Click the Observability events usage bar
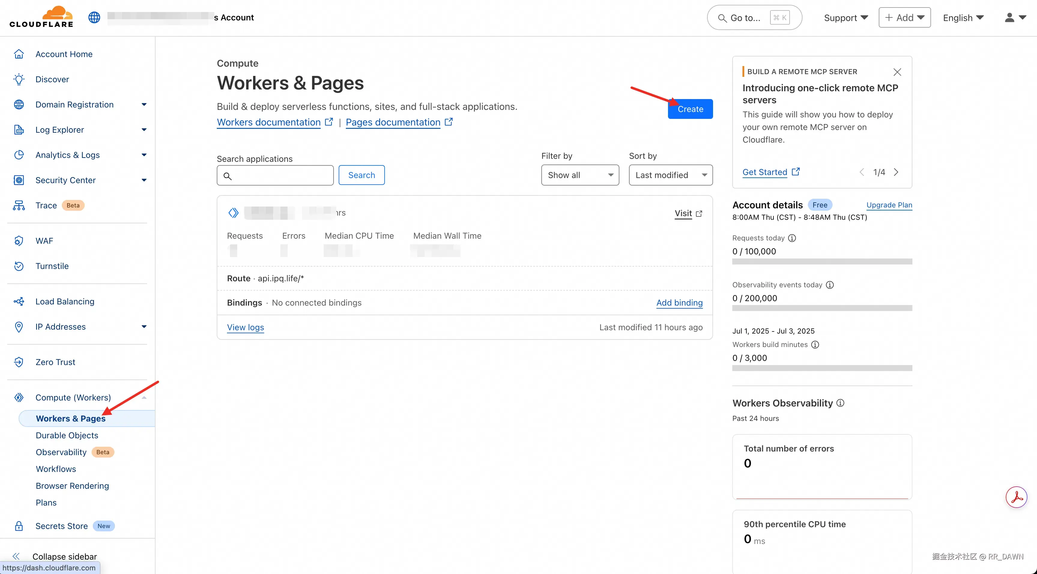Screen dimensions: 1037x574 (822, 308)
